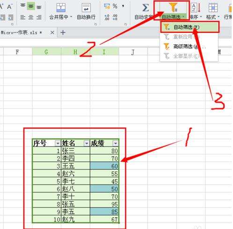Expand the 自动筛选 ribbon dropdown arrow
233x229 pixels.
pyautogui.click(x=183, y=16)
